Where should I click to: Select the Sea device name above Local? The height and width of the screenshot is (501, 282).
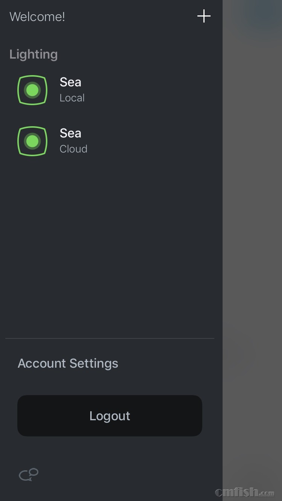click(70, 82)
